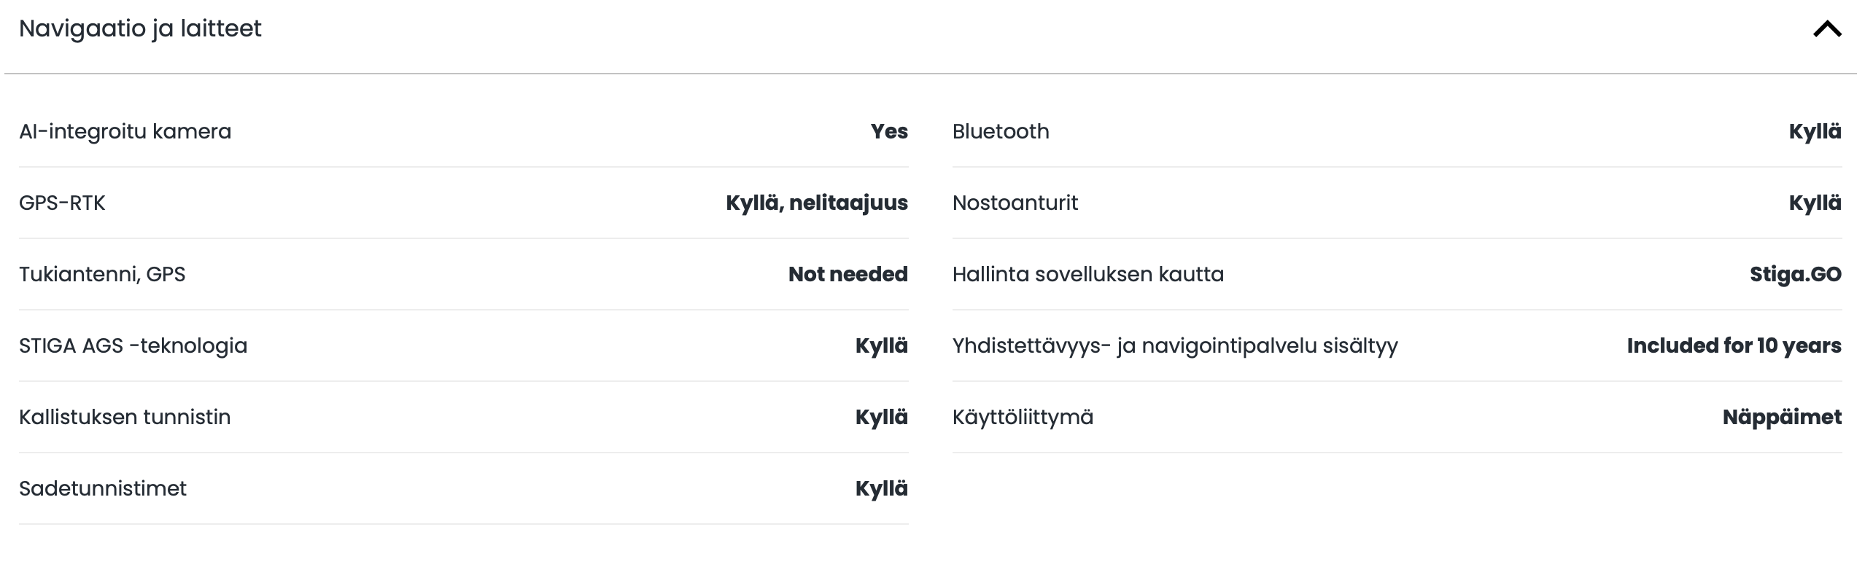1873x567 pixels.
Task: Click the Bluetooth spec label
Action: 1001,132
